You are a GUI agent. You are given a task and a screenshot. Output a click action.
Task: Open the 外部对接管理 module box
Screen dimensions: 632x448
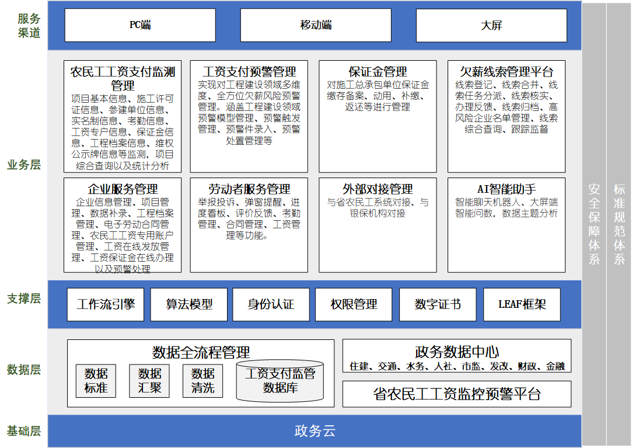click(378, 225)
